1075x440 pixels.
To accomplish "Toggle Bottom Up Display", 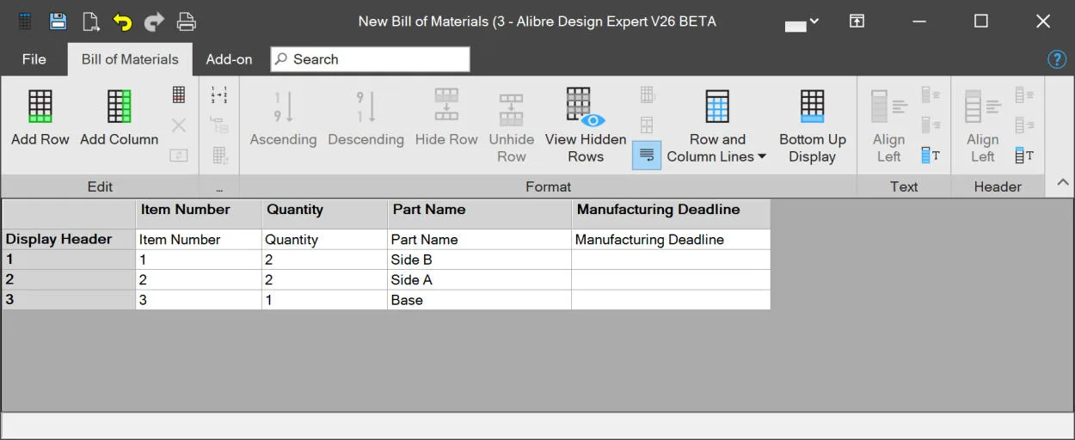I will point(813,125).
